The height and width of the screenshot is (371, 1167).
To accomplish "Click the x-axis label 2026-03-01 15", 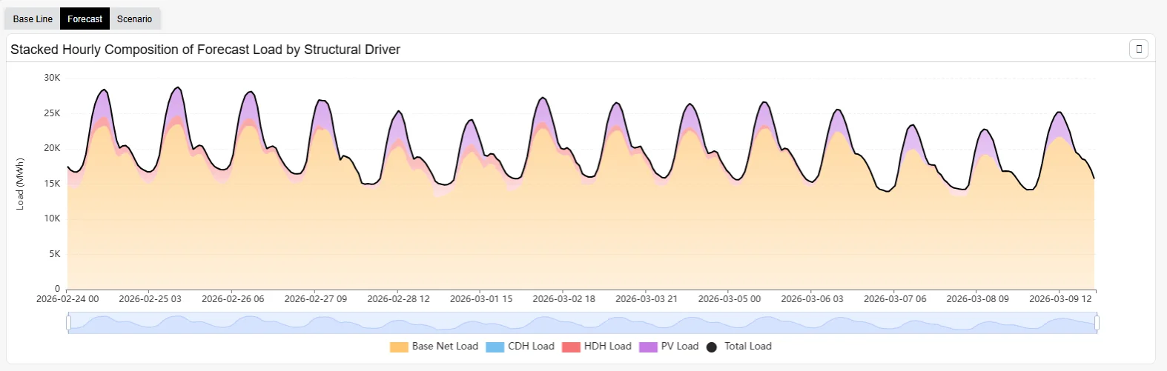I will pos(481,299).
